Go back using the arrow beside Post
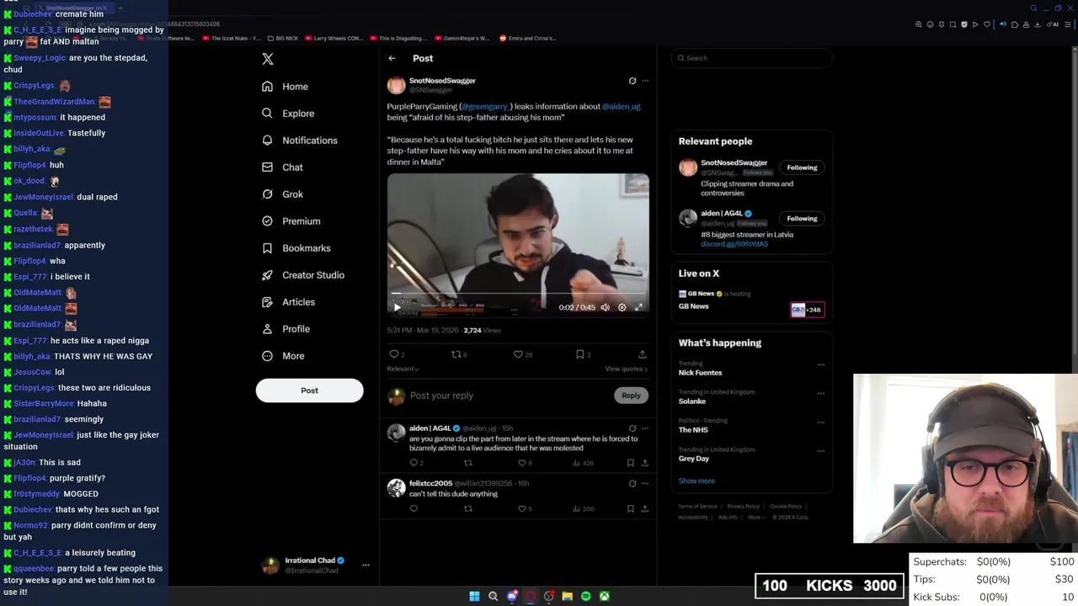The image size is (1078, 606). [392, 58]
